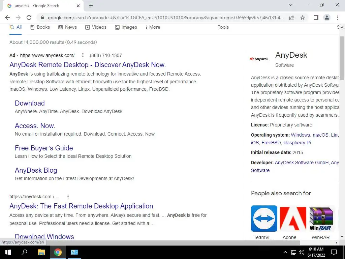Open options for the anydesk.com organic result
The height and width of the screenshot is (259, 345).
click(x=68, y=197)
